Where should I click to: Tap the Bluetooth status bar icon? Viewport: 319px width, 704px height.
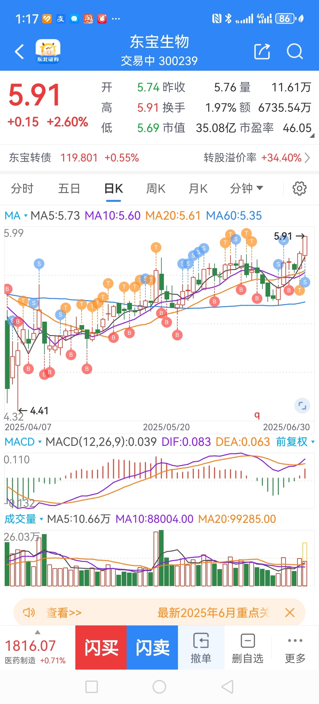pyautogui.click(x=229, y=19)
